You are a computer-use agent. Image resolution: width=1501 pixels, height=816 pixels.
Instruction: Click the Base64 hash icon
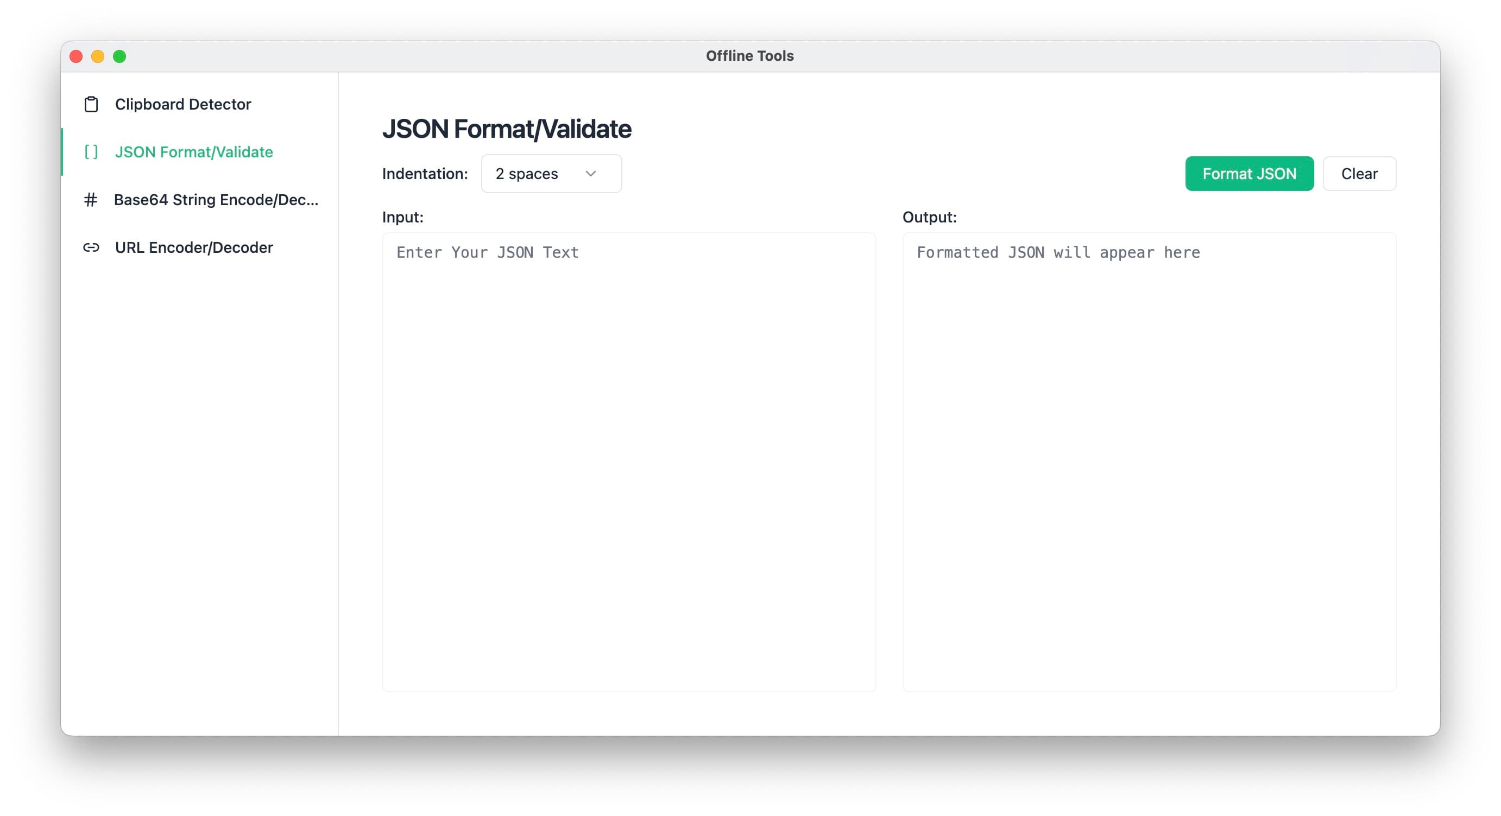[x=90, y=200]
